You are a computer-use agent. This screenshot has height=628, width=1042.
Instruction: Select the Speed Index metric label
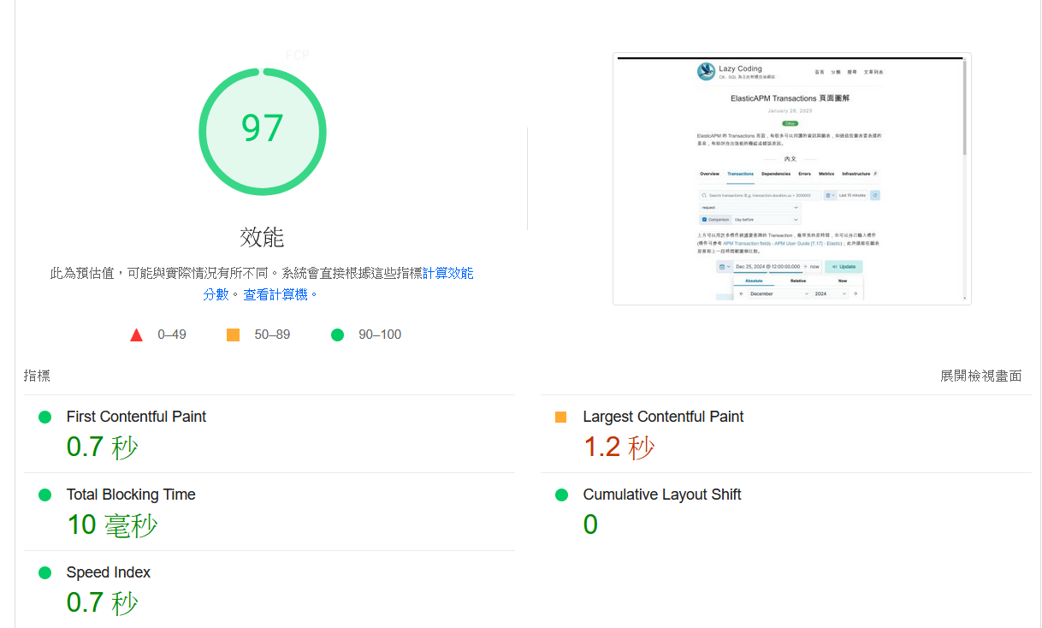[x=109, y=572]
